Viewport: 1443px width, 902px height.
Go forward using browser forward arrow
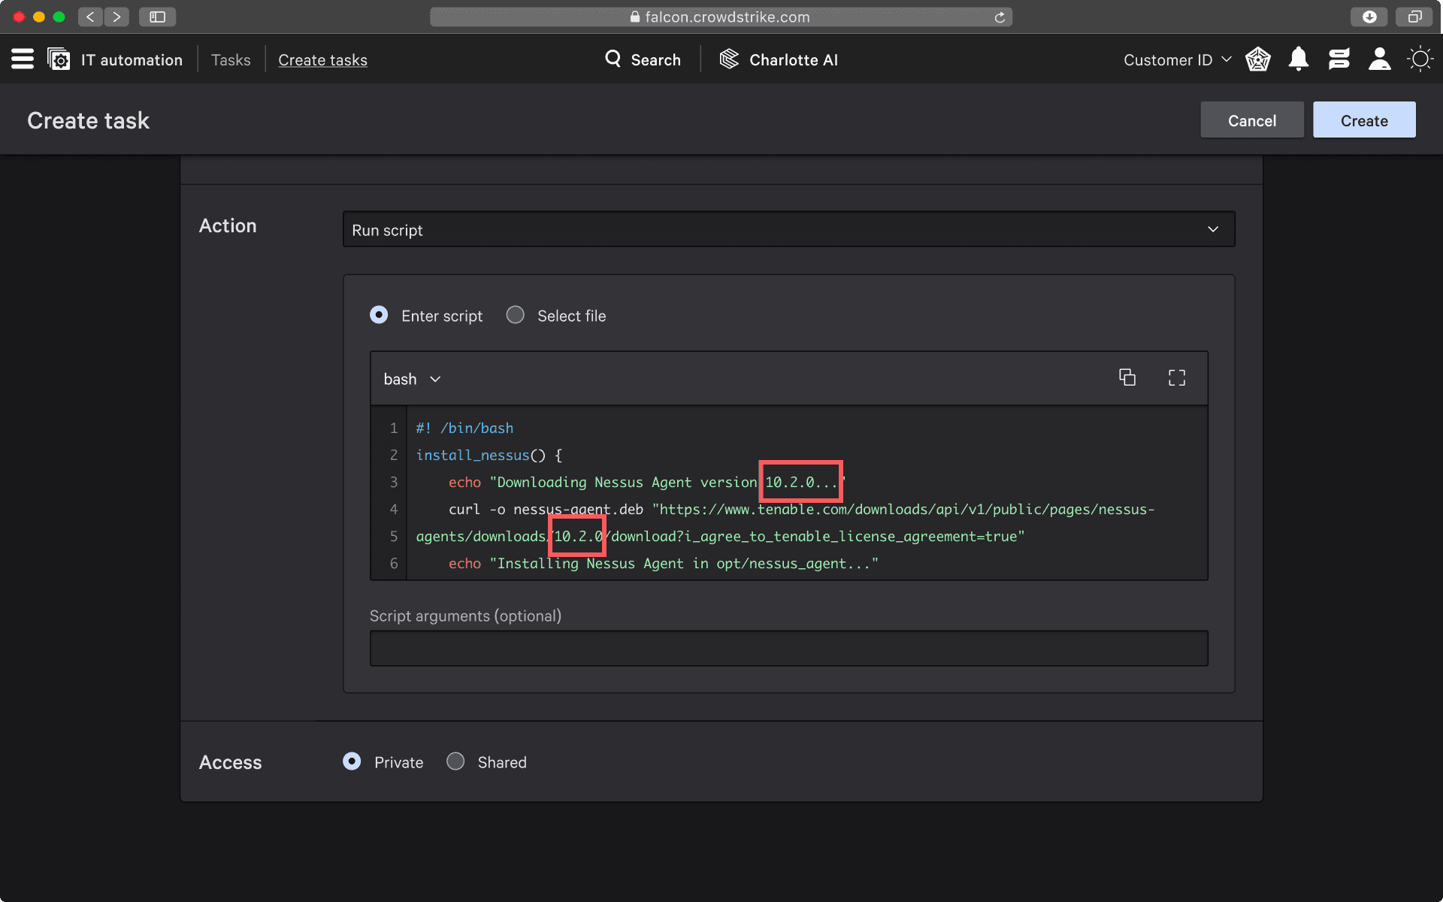tap(116, 17)
